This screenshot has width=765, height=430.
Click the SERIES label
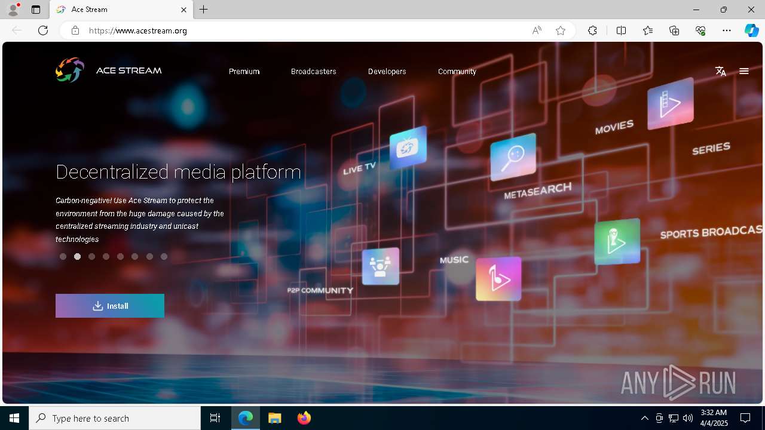pos(711,148)
